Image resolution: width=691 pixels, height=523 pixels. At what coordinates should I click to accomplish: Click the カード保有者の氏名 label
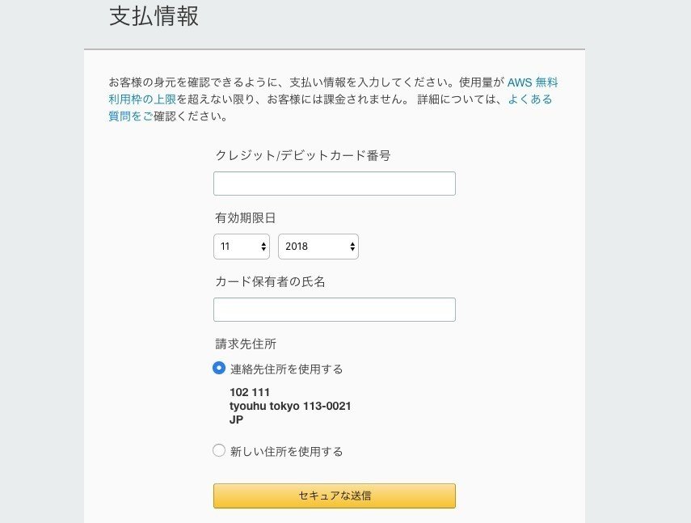[271, 281]
